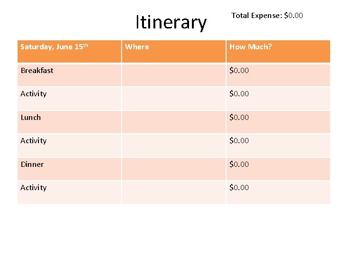Click the Itinerary title text

tap(171, 22)
